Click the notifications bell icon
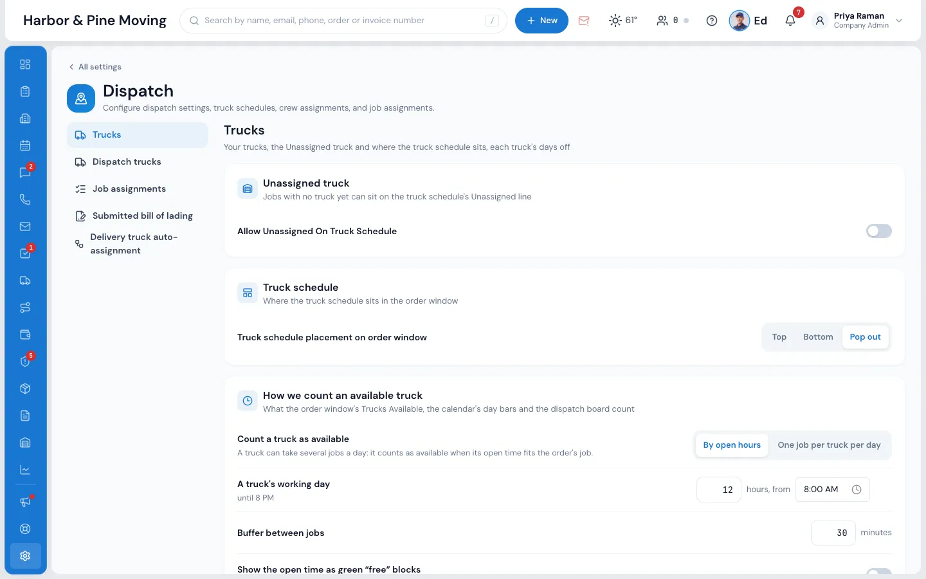Image resolution: width=926 pixels, height=579 pixels. point(790,21)
